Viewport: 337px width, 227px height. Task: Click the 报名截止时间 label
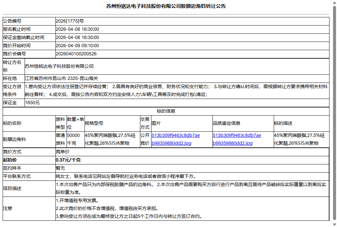17,29
